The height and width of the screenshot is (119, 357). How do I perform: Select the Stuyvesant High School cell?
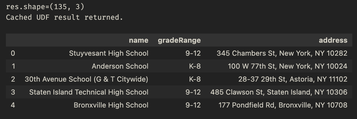(x=109, y=53)
